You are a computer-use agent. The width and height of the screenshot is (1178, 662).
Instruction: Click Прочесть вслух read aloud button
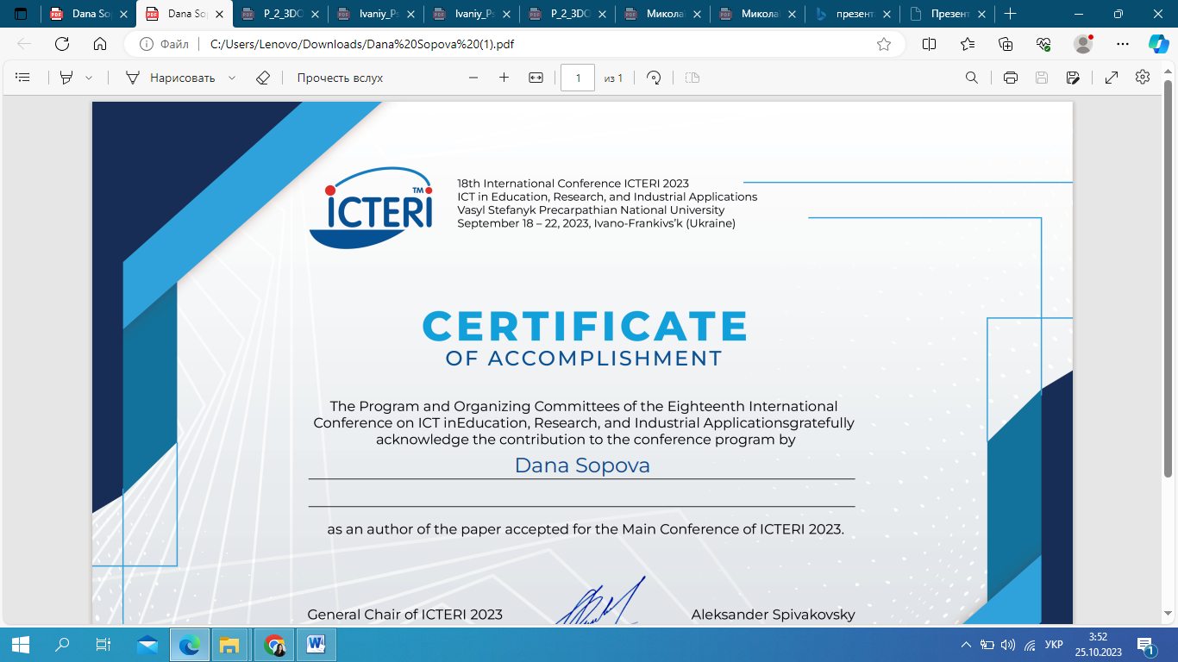coord(340,78)
